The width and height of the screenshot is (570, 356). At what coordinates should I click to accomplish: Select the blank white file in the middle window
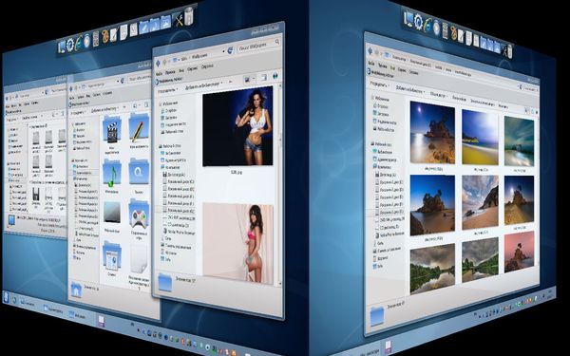(140, 259)
